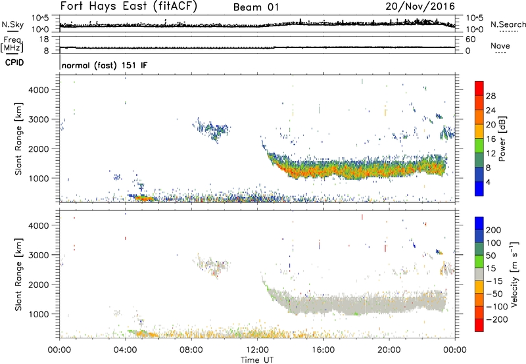Click the blue bottom power swatch
This screenshot has width=526, height=364.
pos(479,189)
